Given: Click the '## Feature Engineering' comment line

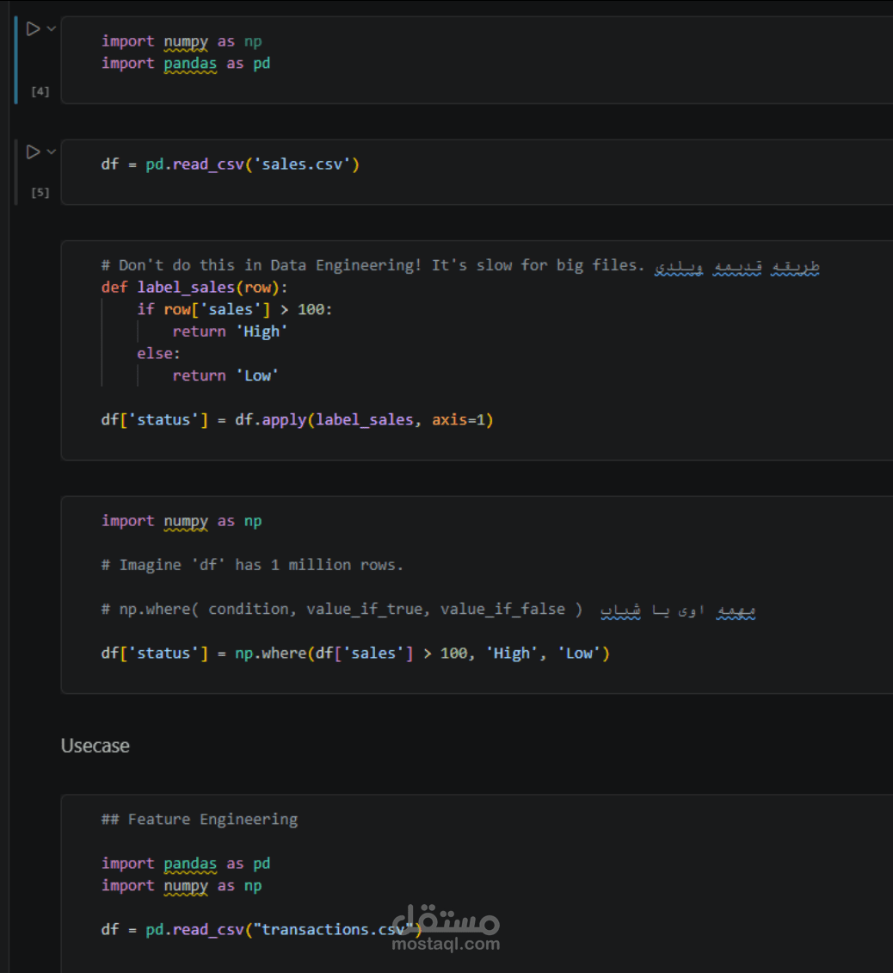Looking at the screenshot, I should click(200, 820).
